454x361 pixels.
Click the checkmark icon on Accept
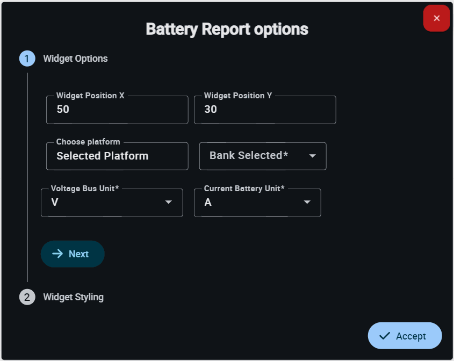coord(384,336)
